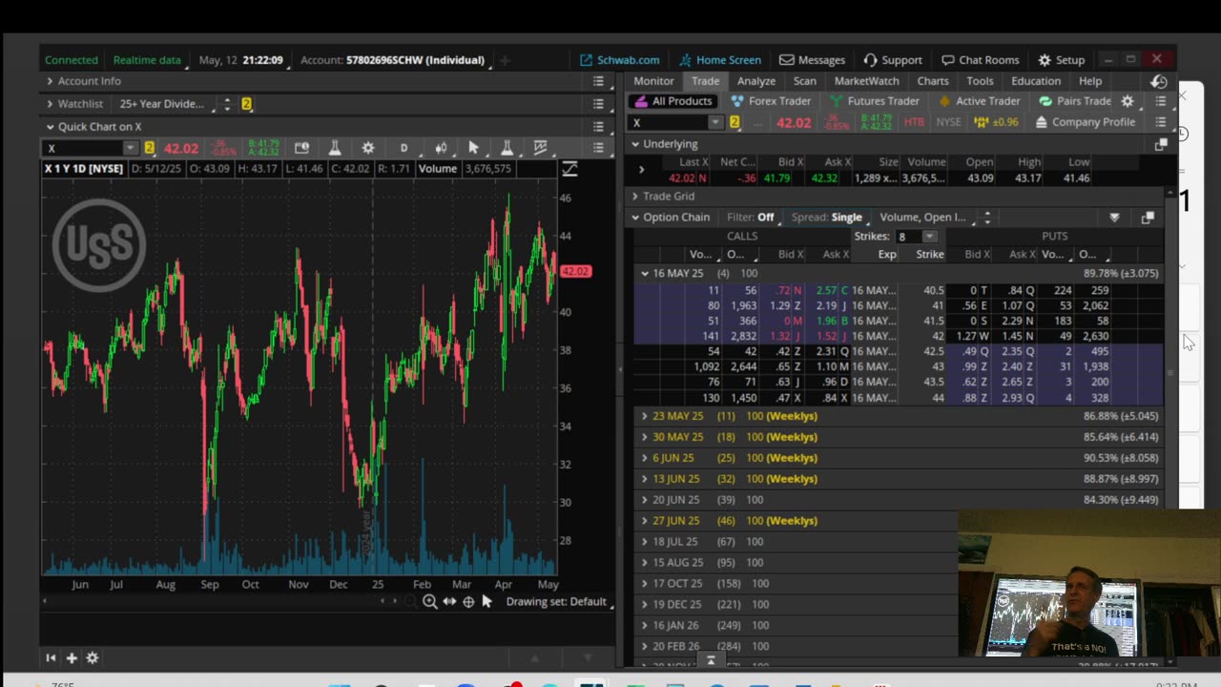Screen dimensions: 1221x687
Task: Expand the Account Info section
Action: pos(50,81)
